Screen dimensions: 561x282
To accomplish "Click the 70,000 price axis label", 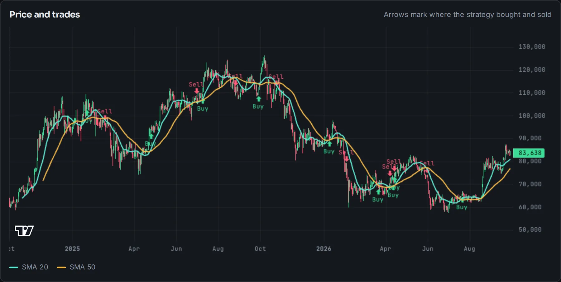I will point(530,184).
